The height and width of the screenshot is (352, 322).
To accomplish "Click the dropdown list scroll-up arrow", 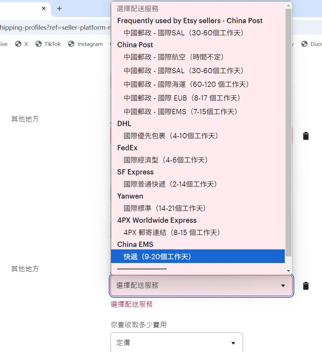I will pos(288,5).
